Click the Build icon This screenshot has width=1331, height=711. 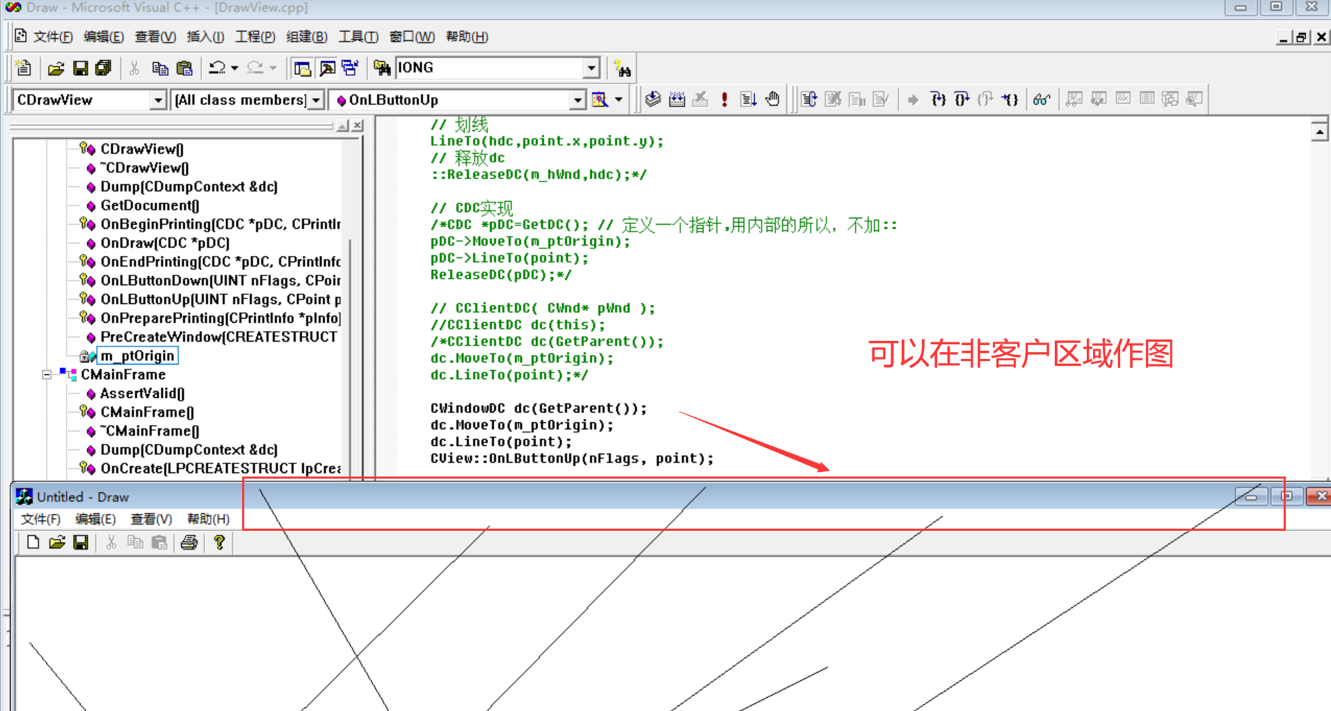676,99
